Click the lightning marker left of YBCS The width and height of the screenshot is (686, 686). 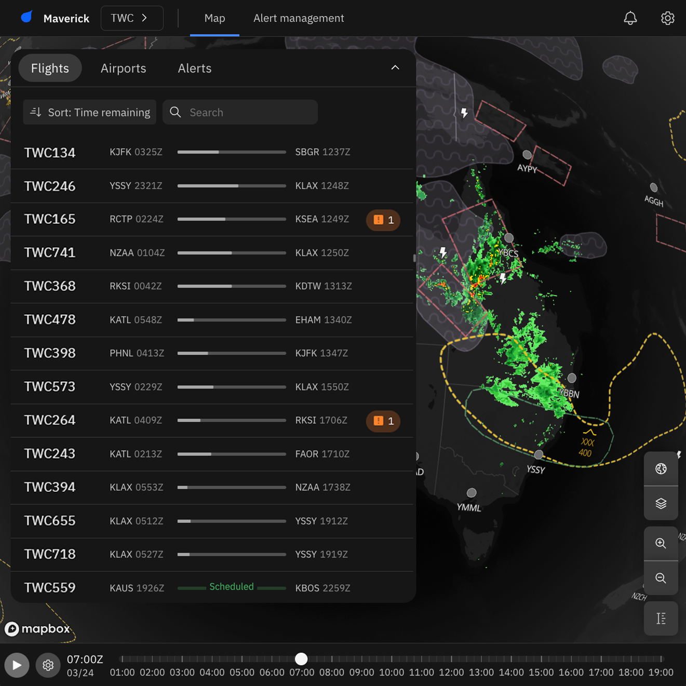[x=443, y=252]
